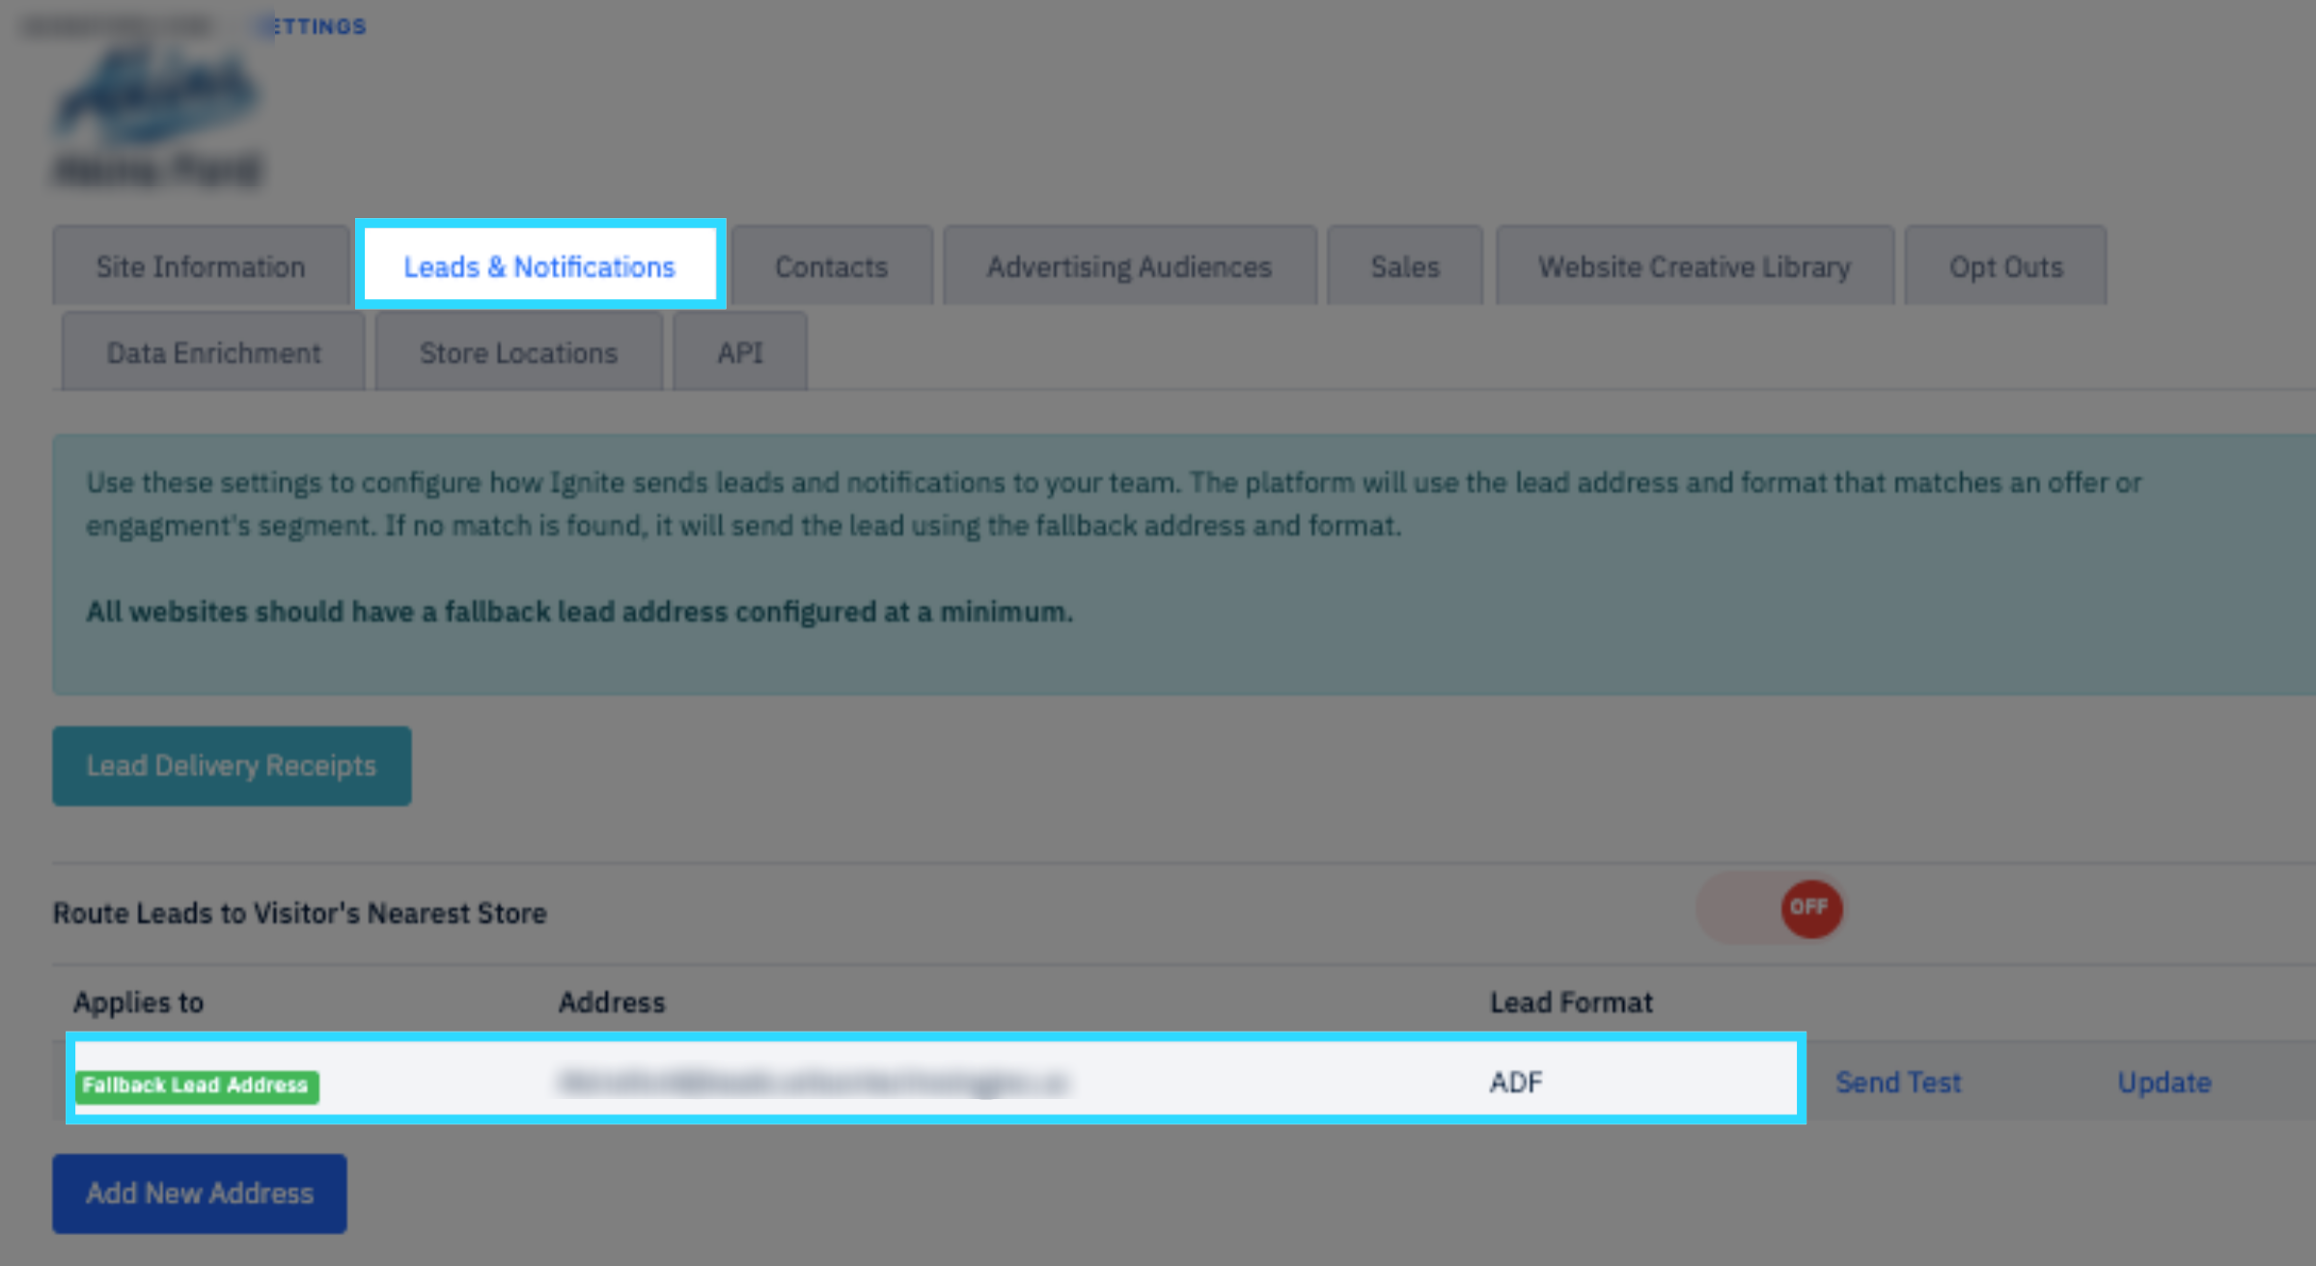Select the Leads & Notifications tab

(539, 266)
